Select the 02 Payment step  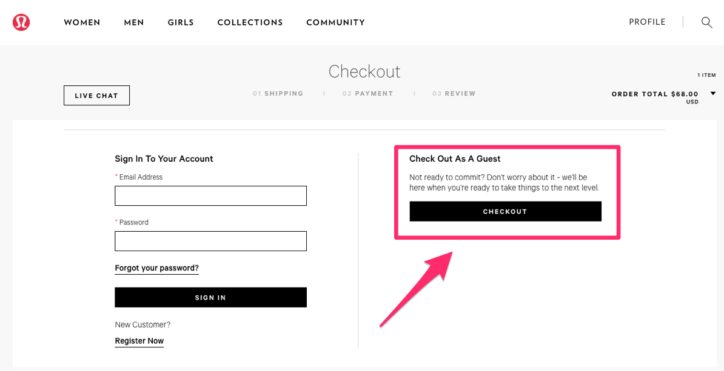[x=367, y=94]
